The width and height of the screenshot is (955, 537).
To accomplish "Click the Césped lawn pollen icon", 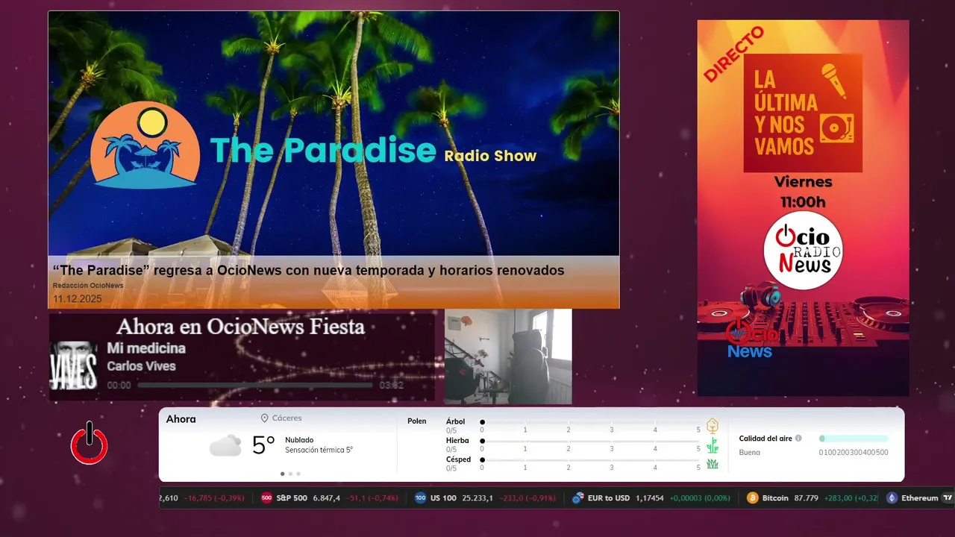I will (713, 464).
